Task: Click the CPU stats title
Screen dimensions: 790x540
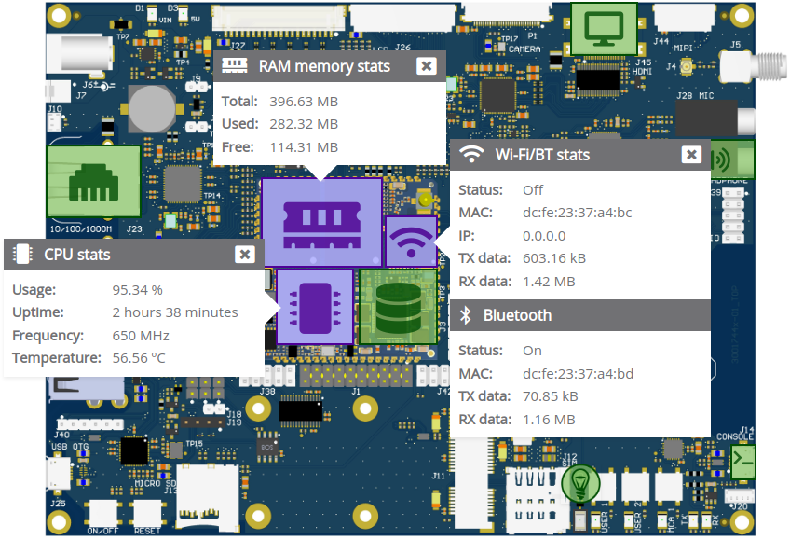Action: (x=77, y=255)
